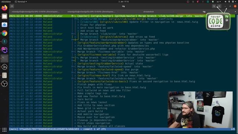Click the 14% position indicator in status bar
Viewport: 238px width, 134px height.
click(233, 129)
